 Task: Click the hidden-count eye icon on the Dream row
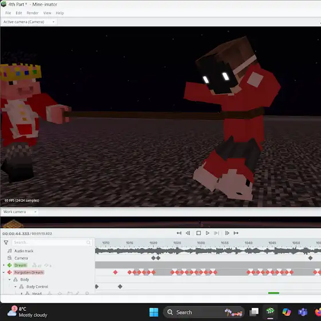pyautogui.click(x=46, y=265)
